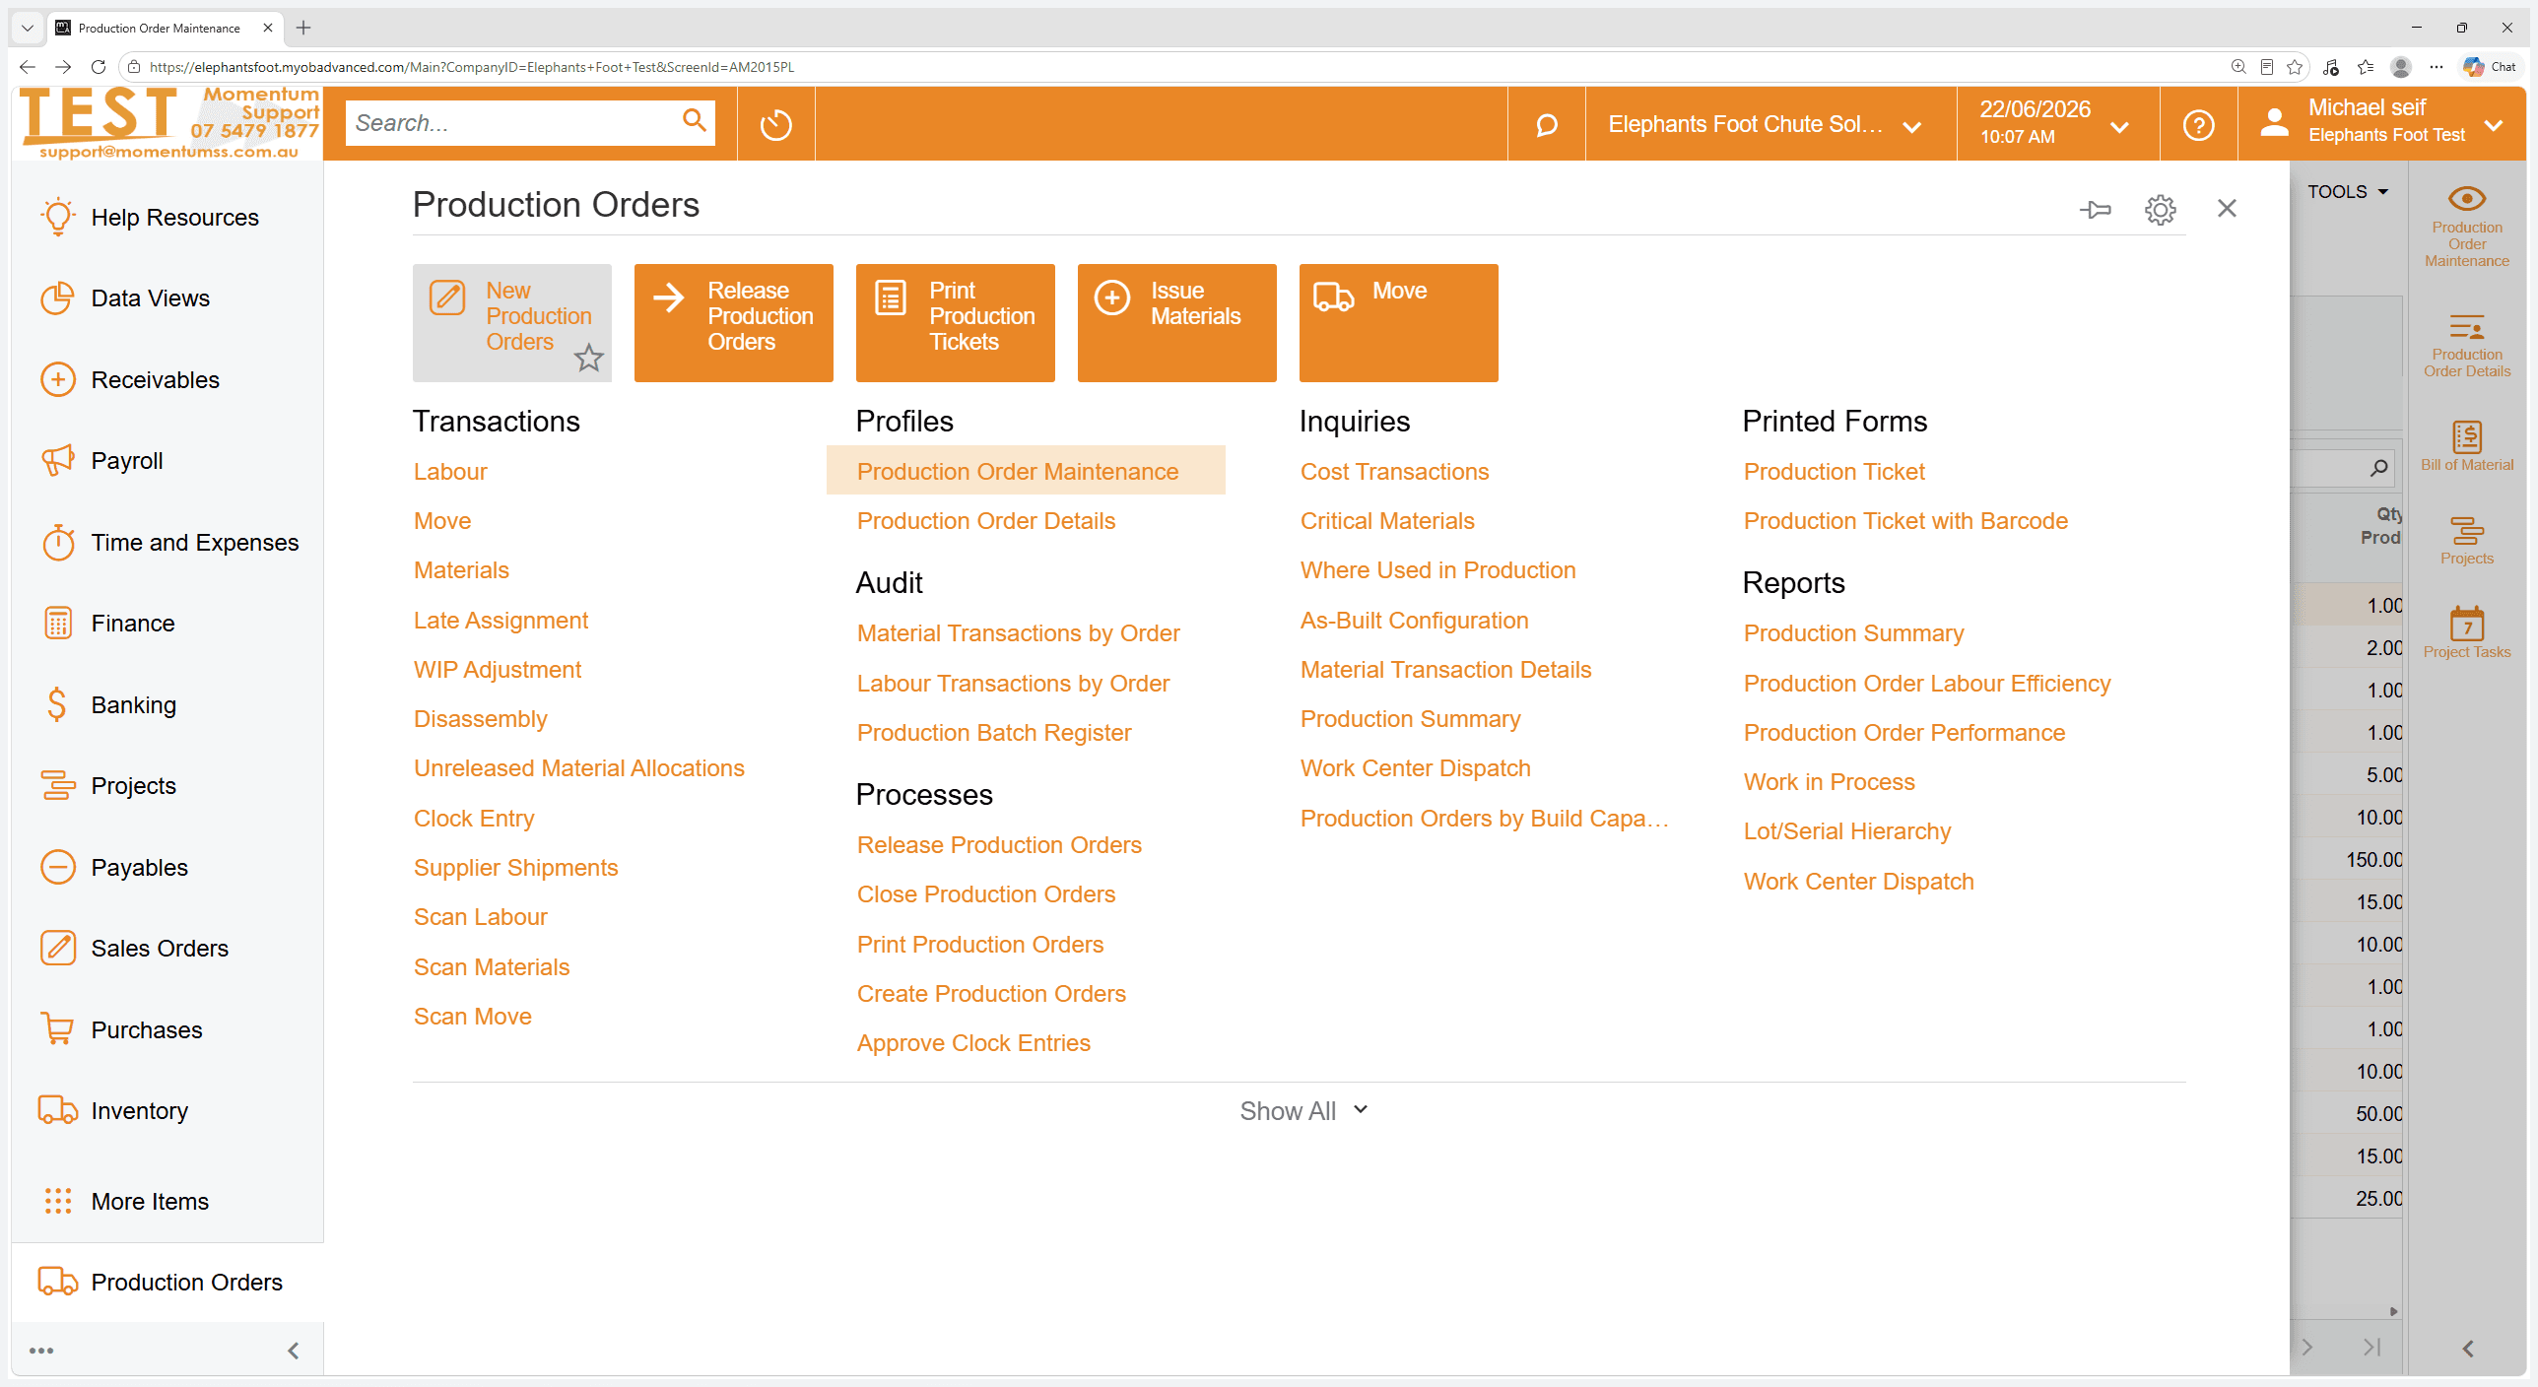Open the business date dropdown

pos(2058,125)
